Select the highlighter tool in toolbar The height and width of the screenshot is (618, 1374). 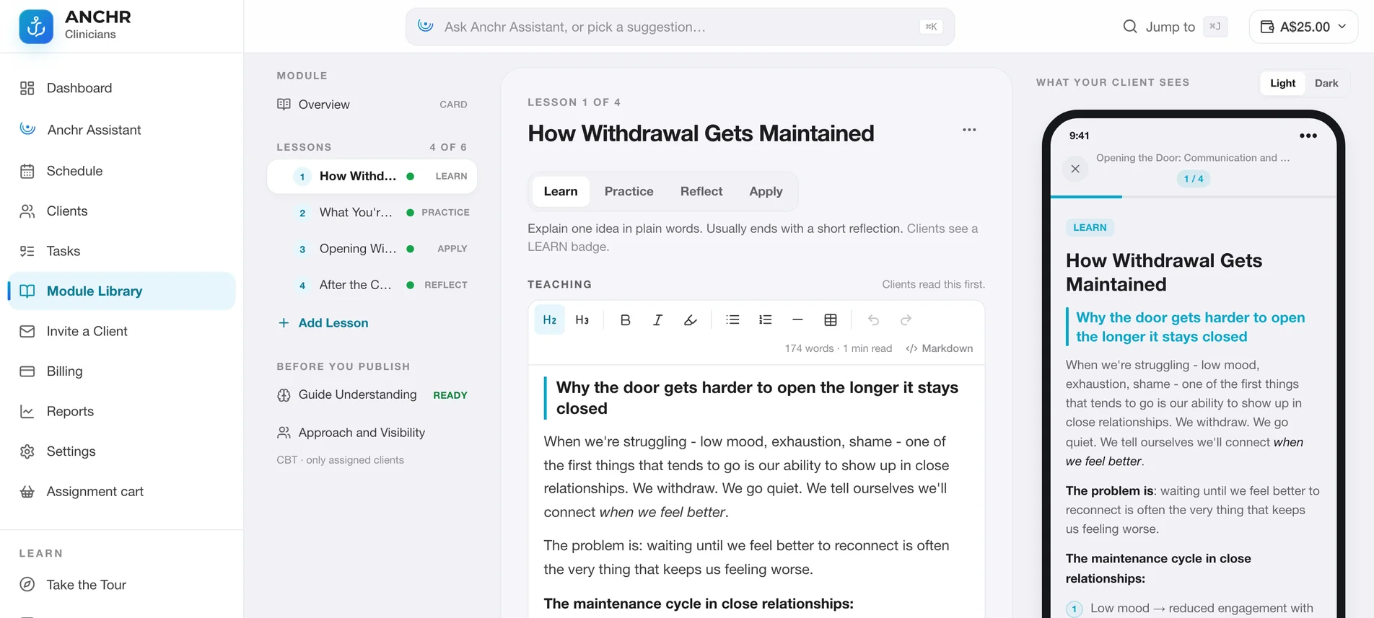coord(690,320)
